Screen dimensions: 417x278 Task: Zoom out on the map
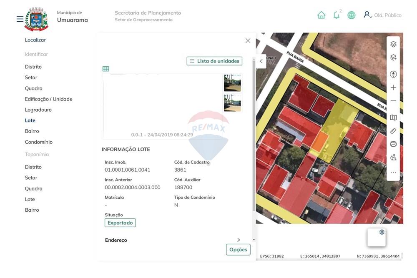tap(393, 100)
